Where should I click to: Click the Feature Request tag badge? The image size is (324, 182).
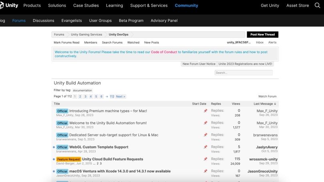(68, 159)
